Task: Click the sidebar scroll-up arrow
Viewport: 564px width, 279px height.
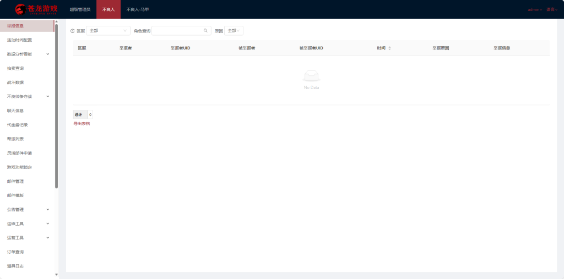Action: pyautogui.click(x=56, y=22)
